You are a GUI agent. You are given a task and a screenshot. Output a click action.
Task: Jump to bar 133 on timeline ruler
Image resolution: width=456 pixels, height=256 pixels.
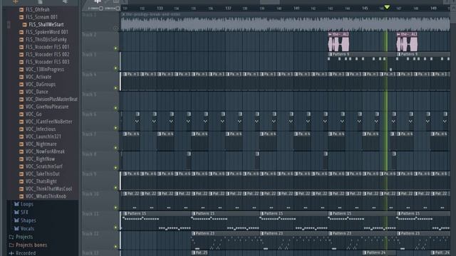[x=160, y=8]
